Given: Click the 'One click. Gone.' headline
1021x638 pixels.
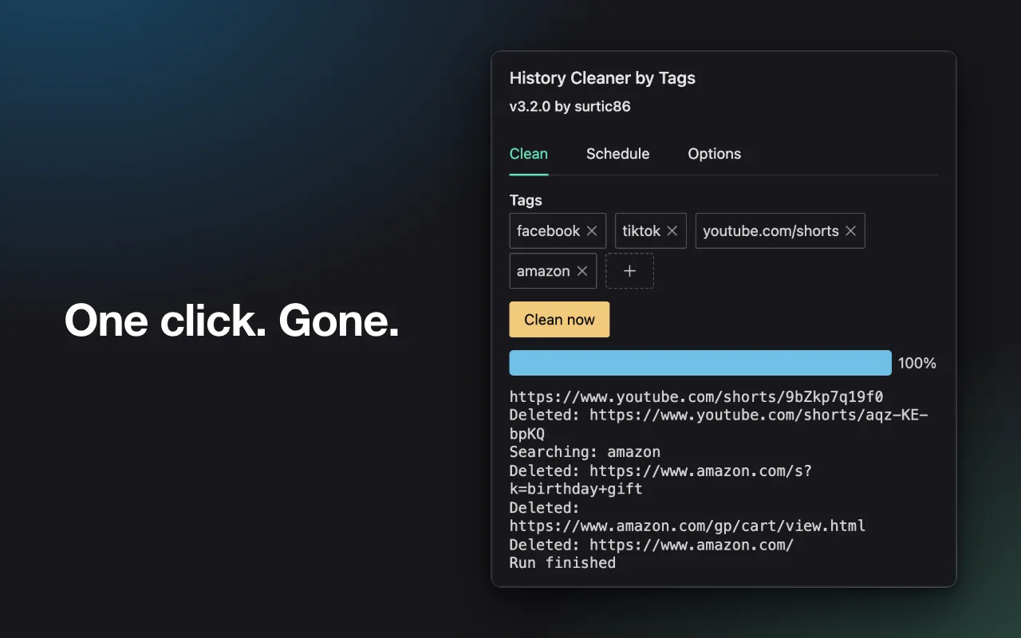Looking at the screenshot, I should pos(231,321).
